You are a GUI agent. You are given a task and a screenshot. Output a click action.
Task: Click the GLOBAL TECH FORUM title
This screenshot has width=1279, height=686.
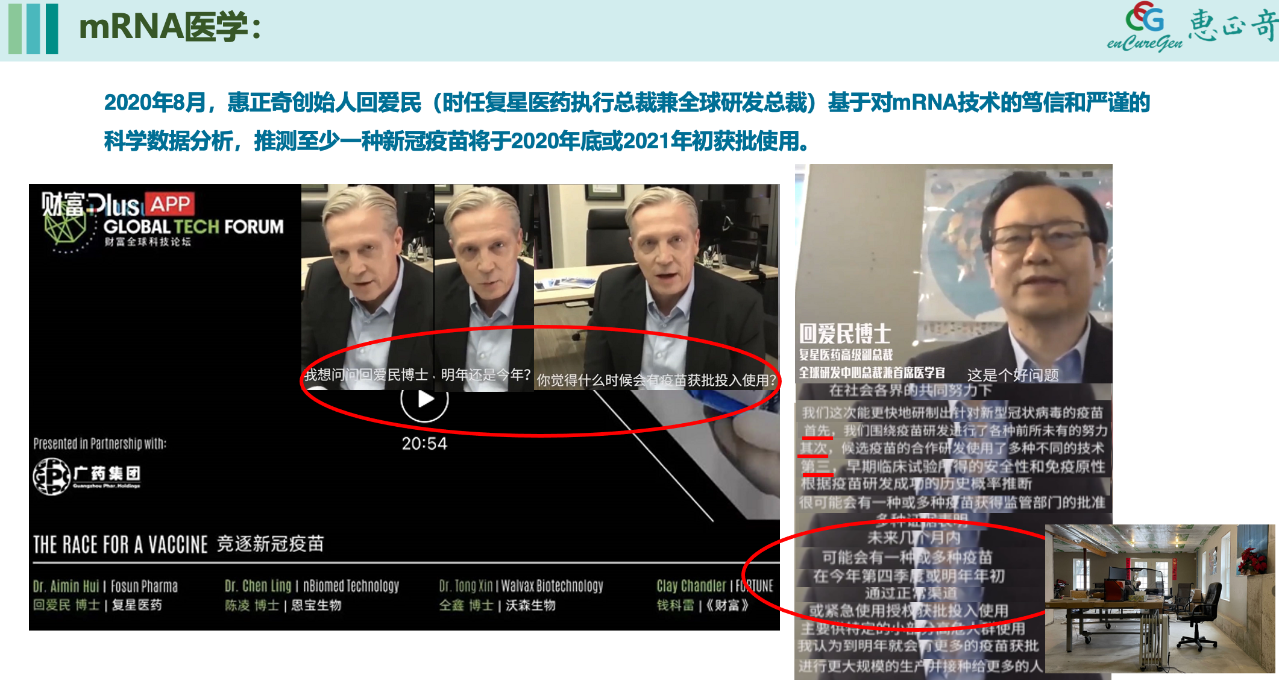(193, 227)
